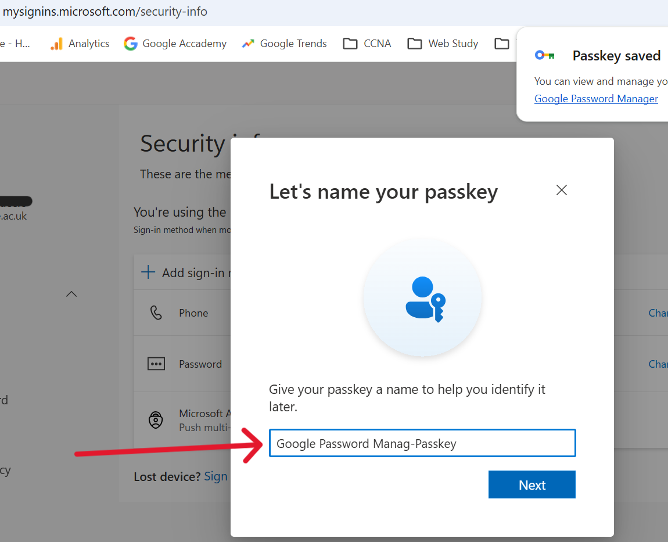Open the Google Accademy bookmark

click(175, 44)
